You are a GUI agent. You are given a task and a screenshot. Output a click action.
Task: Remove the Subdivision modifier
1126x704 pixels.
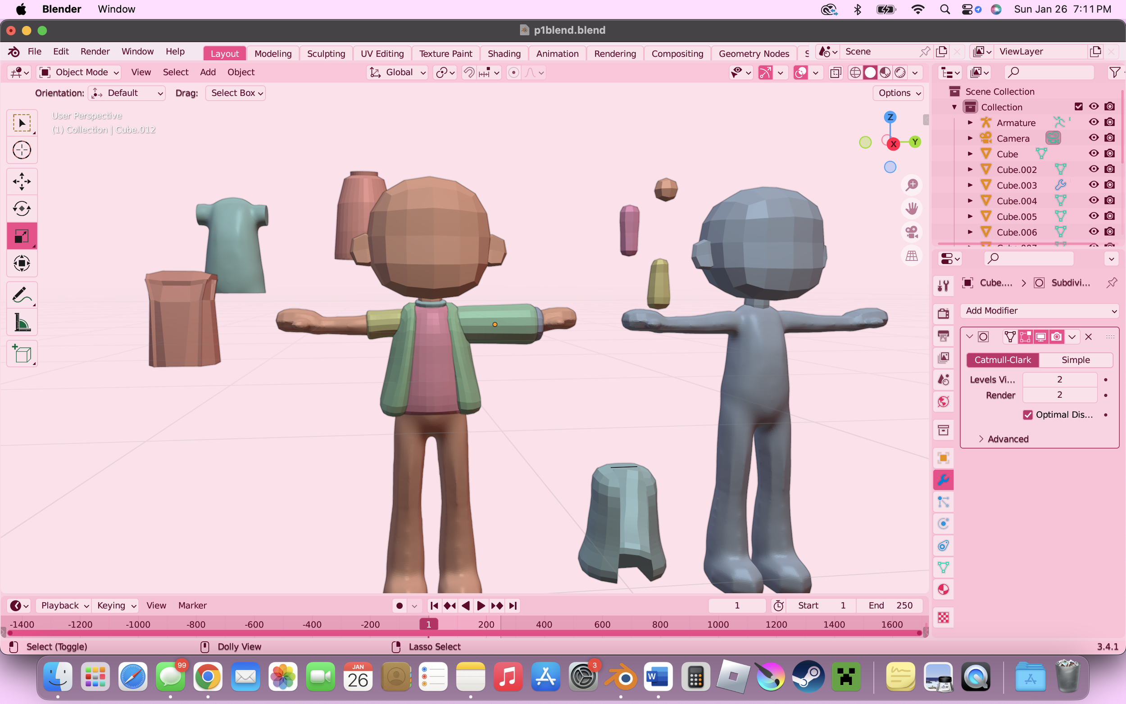pyautogui.click(x=1088, y=336)
